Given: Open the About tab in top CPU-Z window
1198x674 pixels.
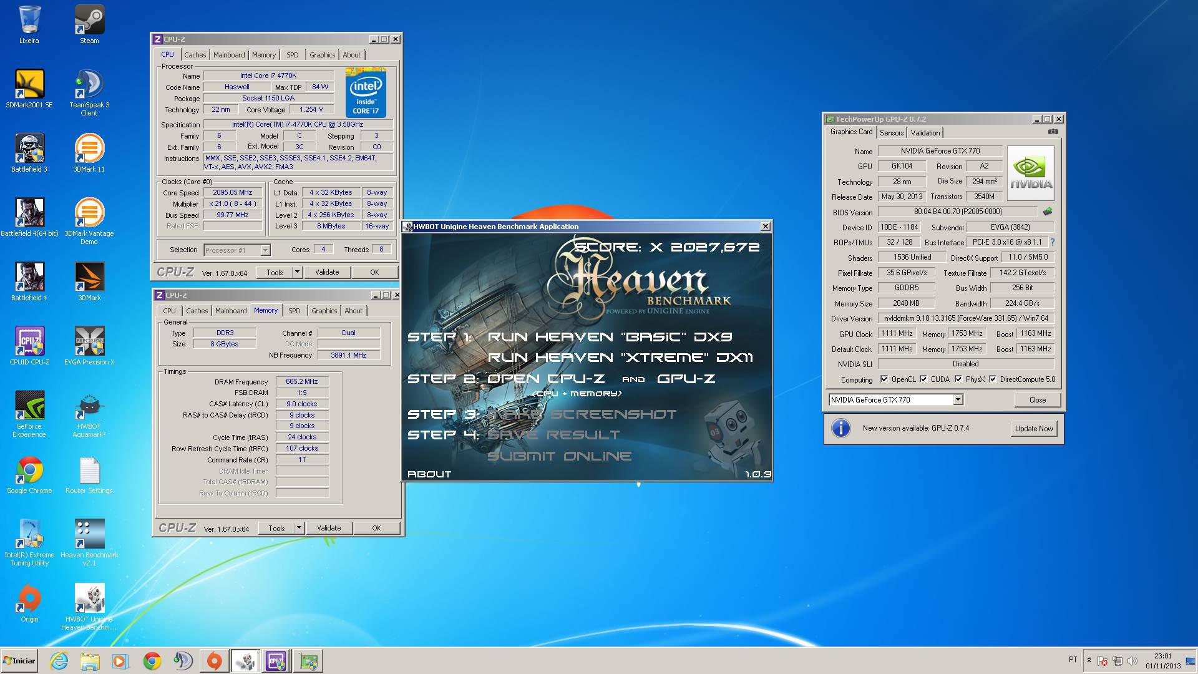Looking at the screenshot, I should click(x=351, y=55).
